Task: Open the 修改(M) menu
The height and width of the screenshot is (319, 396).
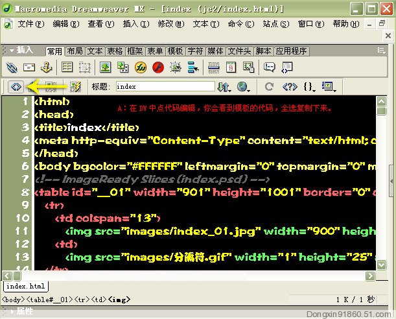Action: pyautogui.click(x=171, y=24)
